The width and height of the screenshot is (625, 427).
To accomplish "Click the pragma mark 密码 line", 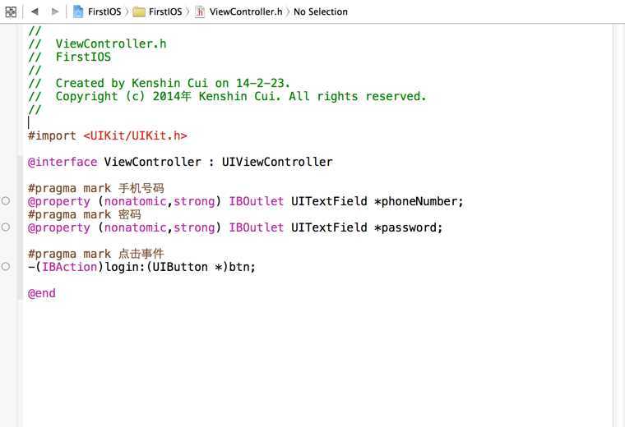I will coord(84,214).
